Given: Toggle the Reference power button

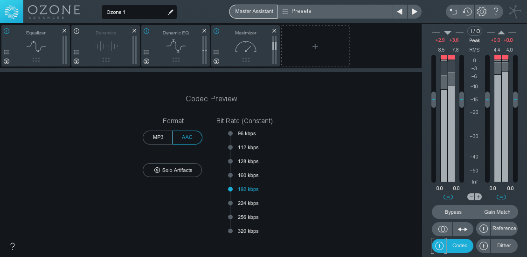Looking at the screenshot, I should coord(483,229).
